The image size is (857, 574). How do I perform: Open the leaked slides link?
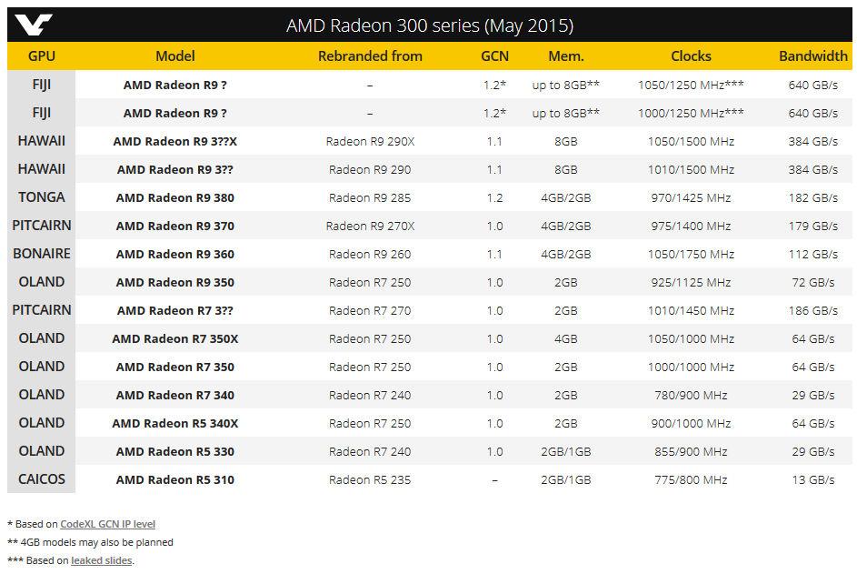[102, 560]
